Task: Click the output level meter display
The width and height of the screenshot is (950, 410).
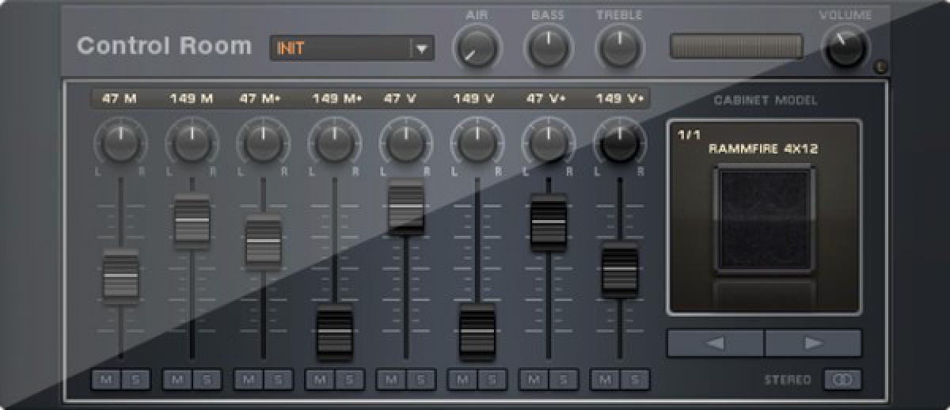Action: (736, 46)
